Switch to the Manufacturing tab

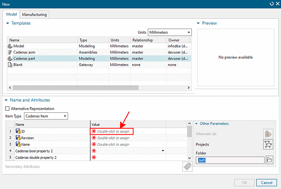click(34, 15)
